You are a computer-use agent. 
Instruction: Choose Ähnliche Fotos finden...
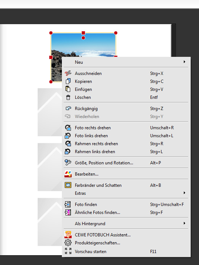coord(126,212)
